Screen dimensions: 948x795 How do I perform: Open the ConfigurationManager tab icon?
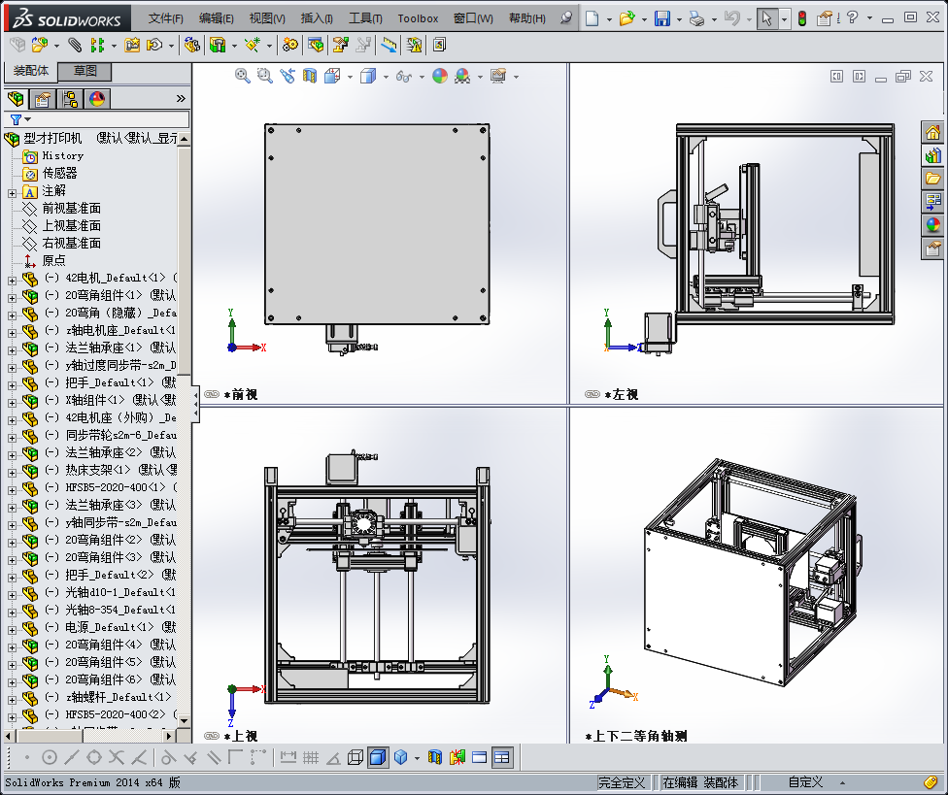pyautogui.click(x=70, y=98)
